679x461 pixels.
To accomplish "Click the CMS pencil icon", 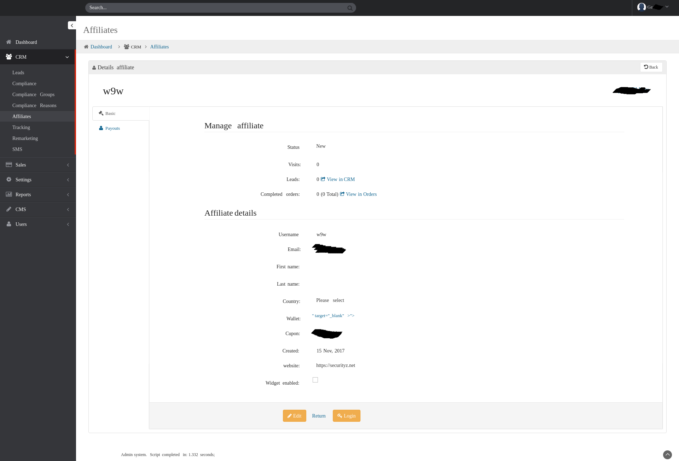I will pos(9,209).
